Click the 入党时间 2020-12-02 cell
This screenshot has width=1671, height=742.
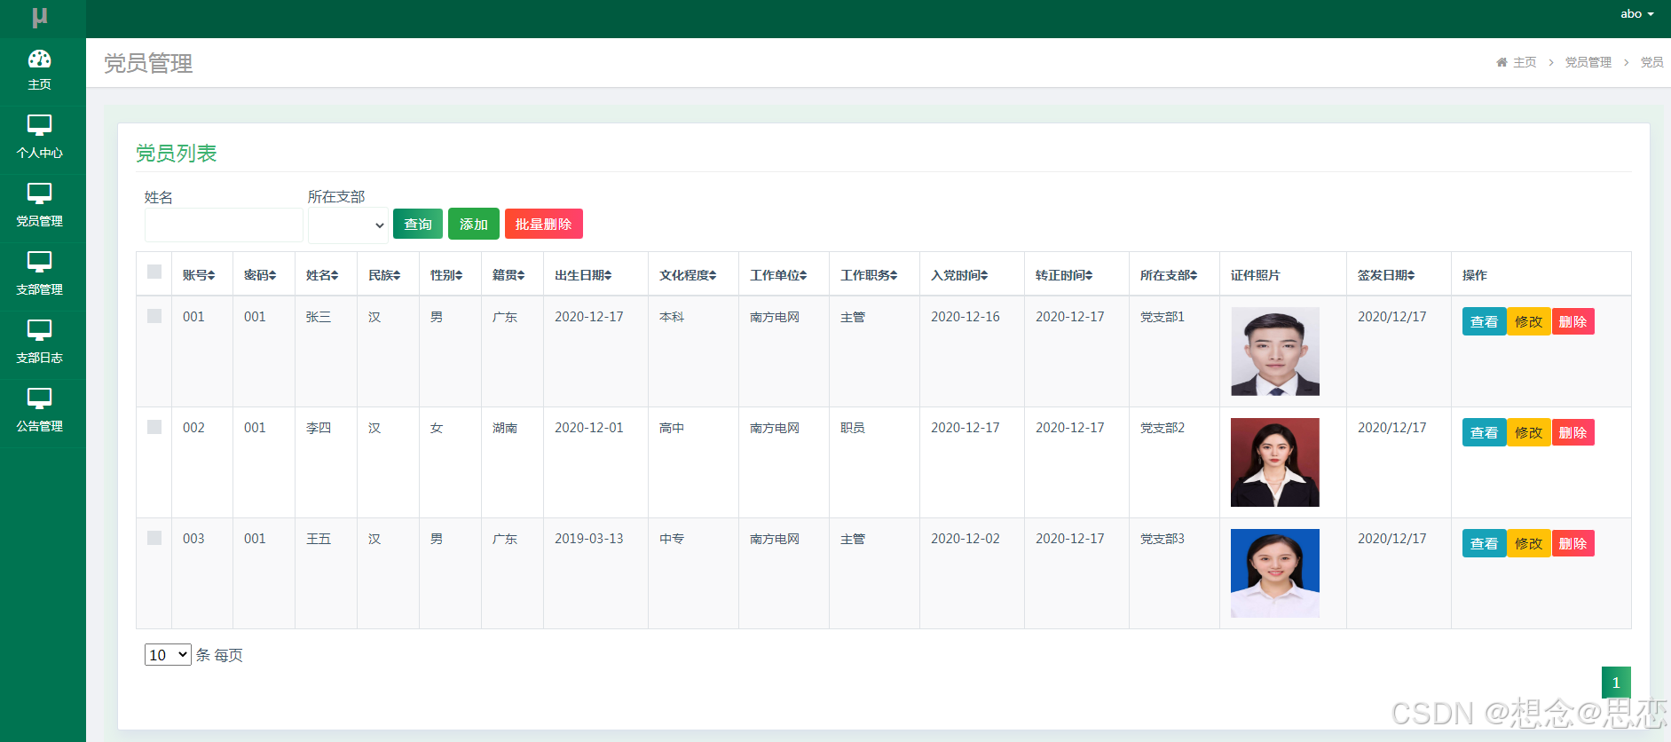pyautogui.click(x=965, y=539)
